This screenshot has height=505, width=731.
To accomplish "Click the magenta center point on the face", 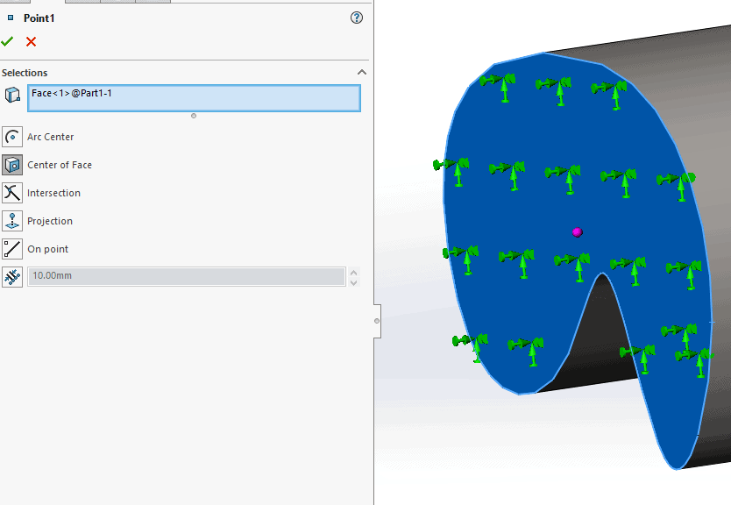I will [577, 232].
